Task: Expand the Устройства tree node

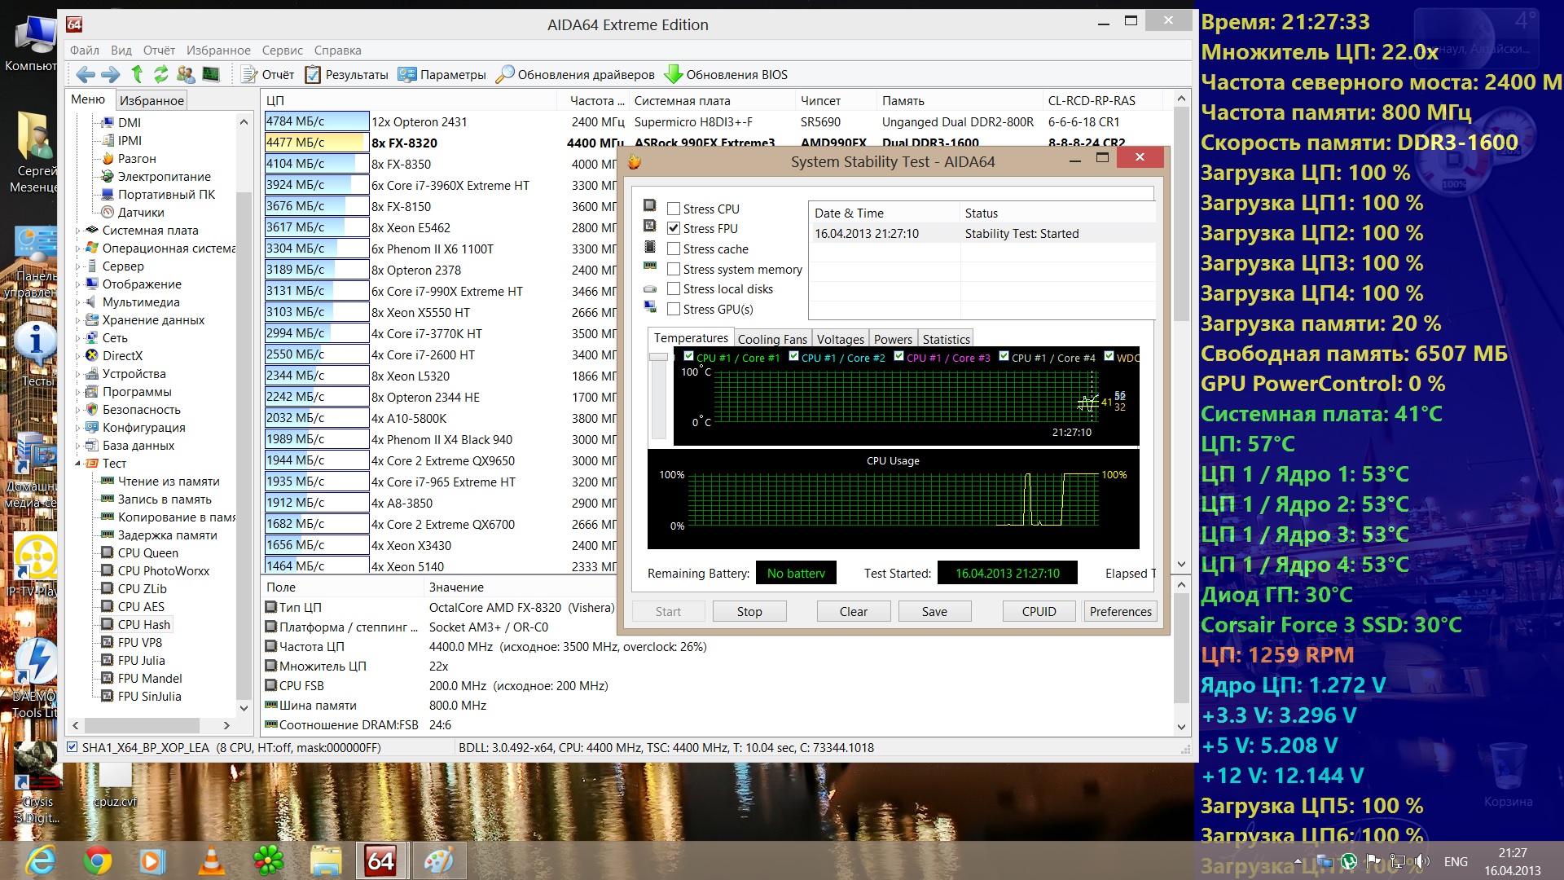Action: (x=78, y=374)
